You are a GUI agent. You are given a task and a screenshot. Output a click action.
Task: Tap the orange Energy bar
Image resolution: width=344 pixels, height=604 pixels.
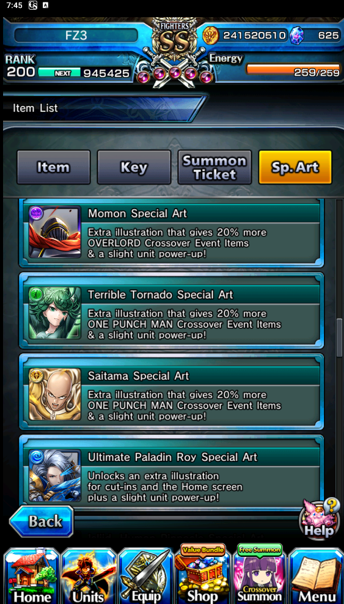[293, 70]
